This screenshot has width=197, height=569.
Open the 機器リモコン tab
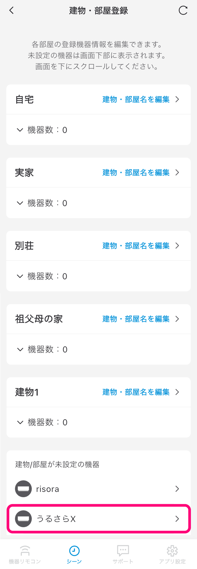[25, 554]
